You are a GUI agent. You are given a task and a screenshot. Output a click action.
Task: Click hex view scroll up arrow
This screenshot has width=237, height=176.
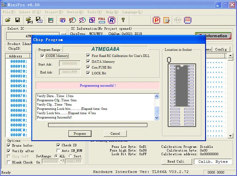230,56
